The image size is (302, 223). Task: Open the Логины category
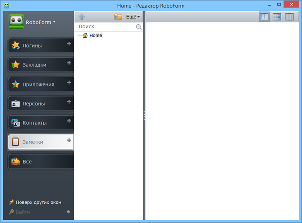(x=41, y=45)
